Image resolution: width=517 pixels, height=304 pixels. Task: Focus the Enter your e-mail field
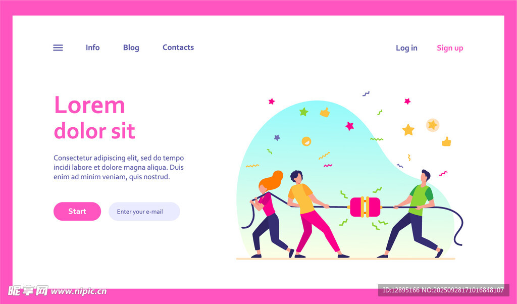[x=144, y=212]
